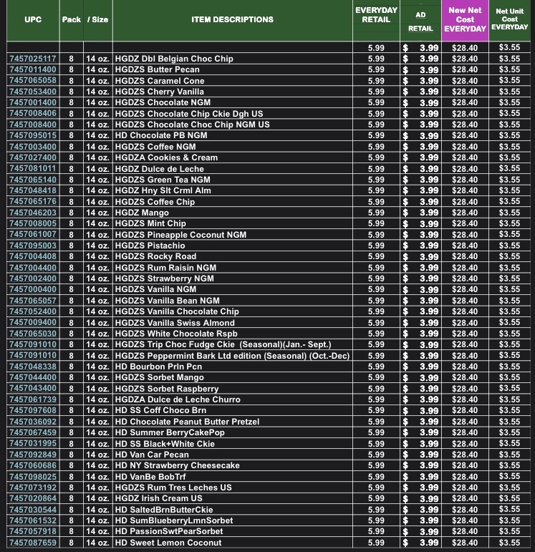Select the EVERYDAY RETAIL column header
This screenshot has height=552, width=535.
[376, 15]
